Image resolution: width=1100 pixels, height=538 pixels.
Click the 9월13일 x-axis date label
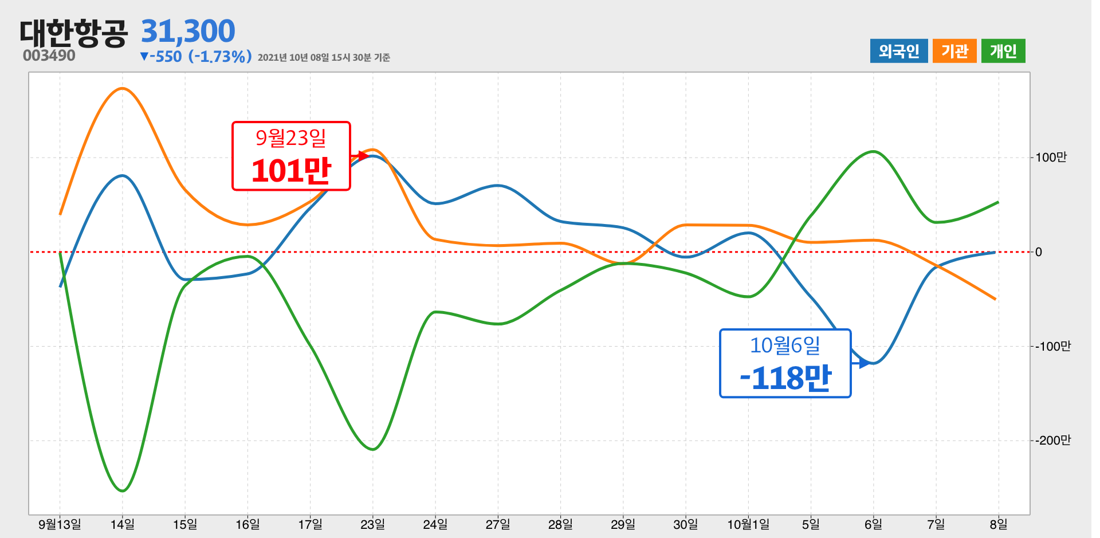[60, 524]
